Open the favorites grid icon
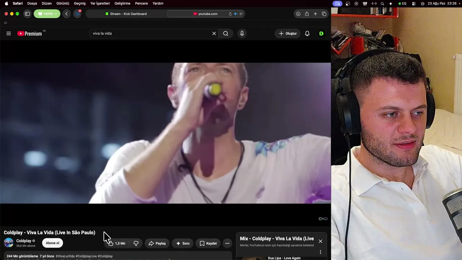Screen dimensions: 462x260 point(5,23)
